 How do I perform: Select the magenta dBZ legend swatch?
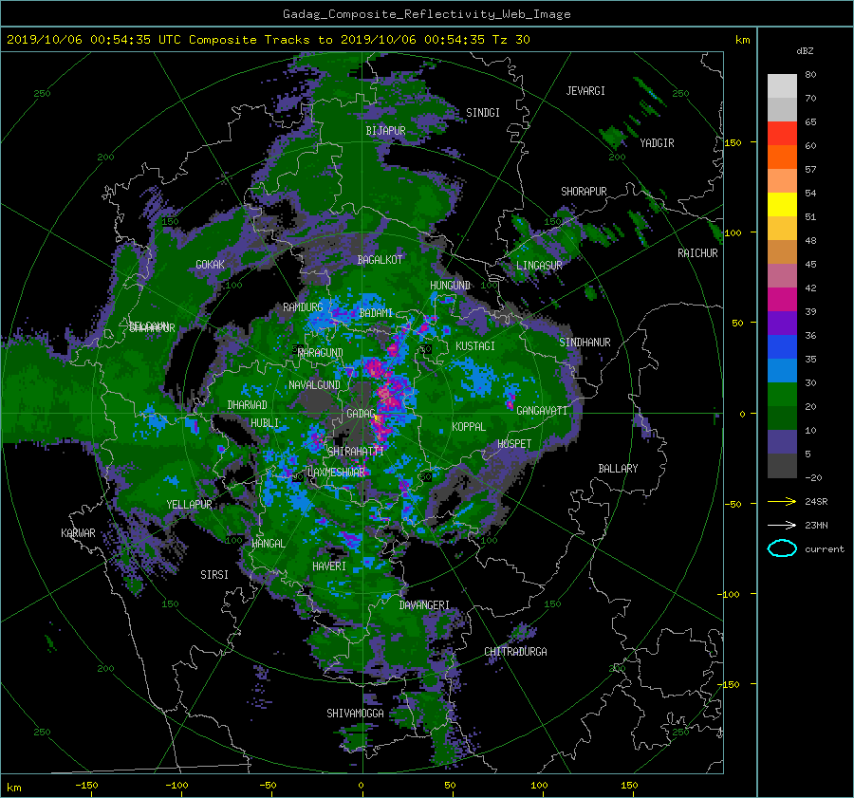tap(782, 300)
